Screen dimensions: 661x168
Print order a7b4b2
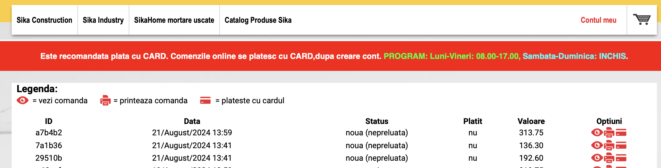pos(609,133)
